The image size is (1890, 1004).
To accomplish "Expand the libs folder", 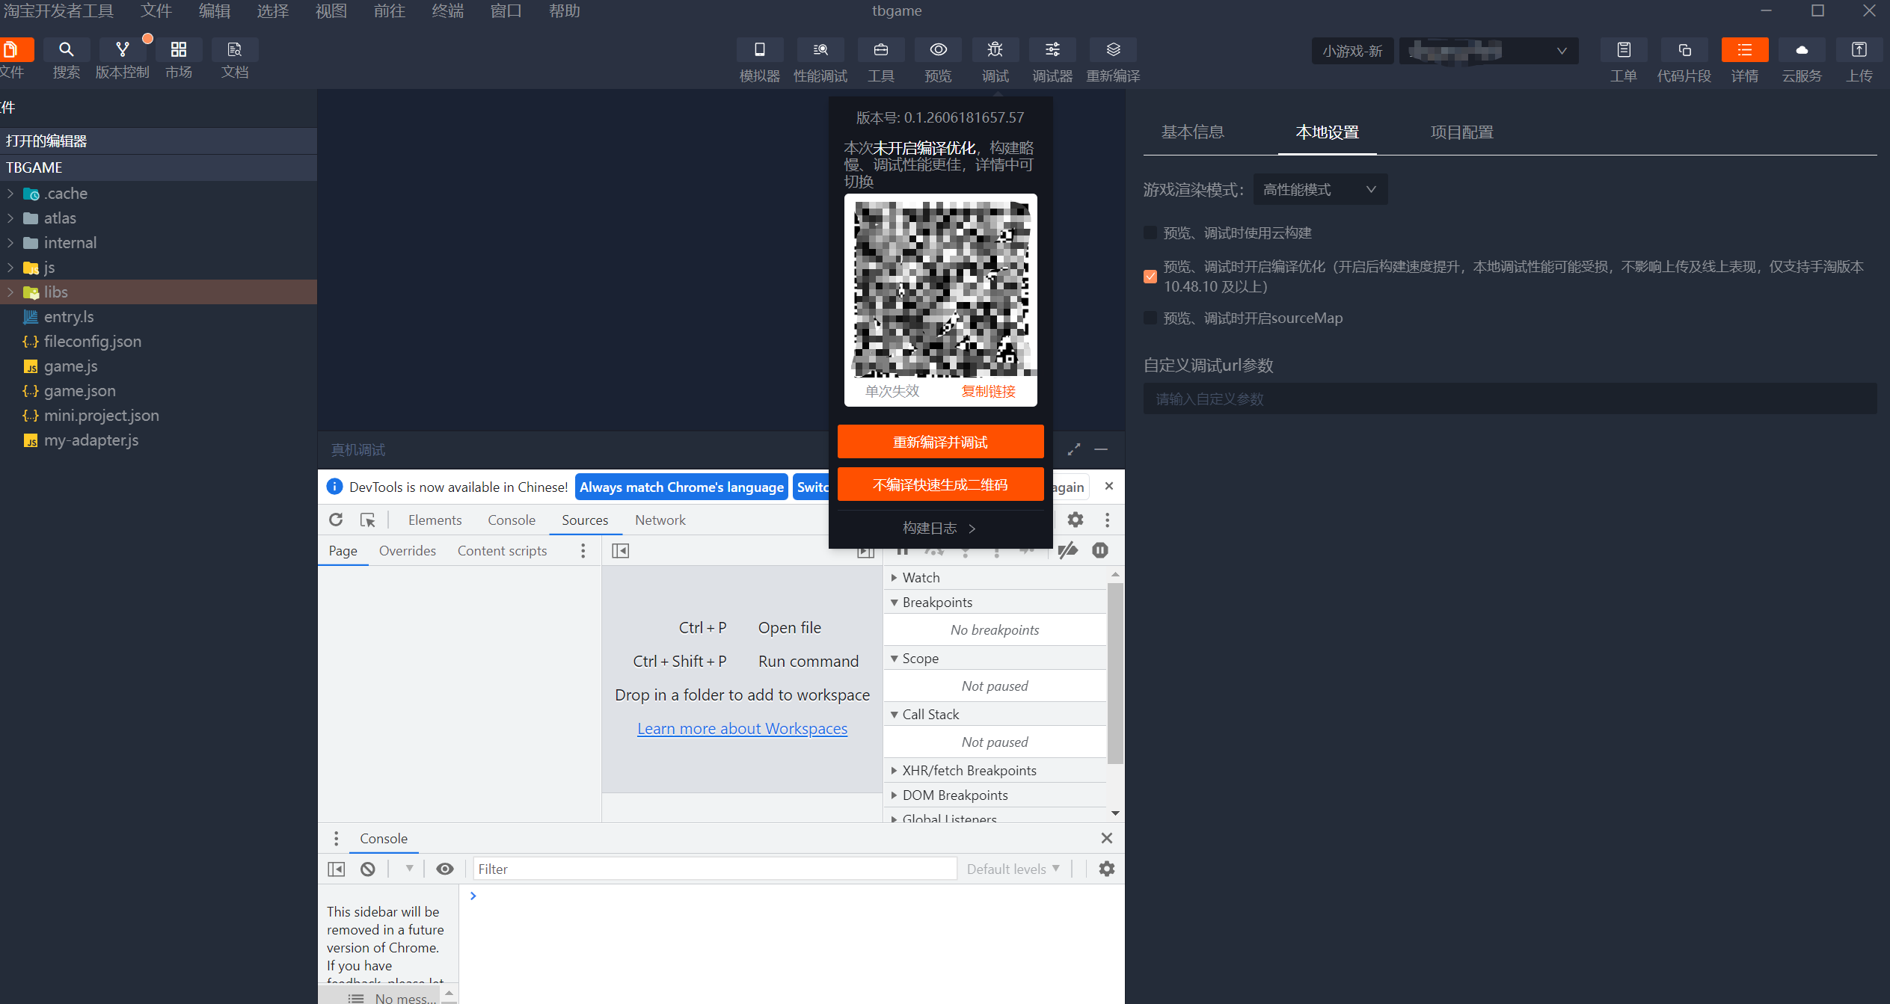I will (x=10, y=292).
